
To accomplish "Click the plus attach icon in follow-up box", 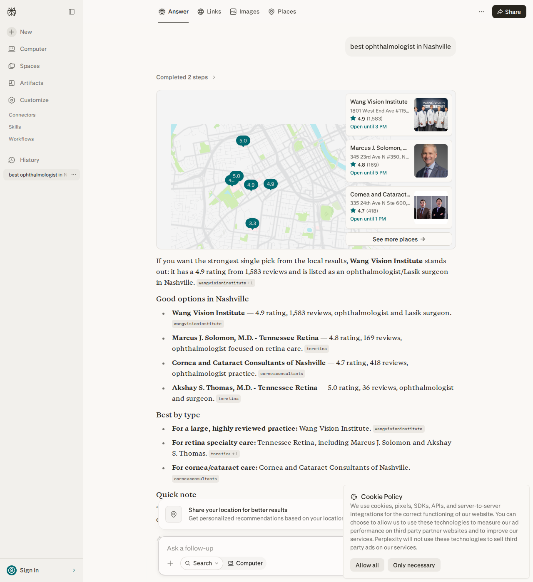I will [x=170, y=563].
